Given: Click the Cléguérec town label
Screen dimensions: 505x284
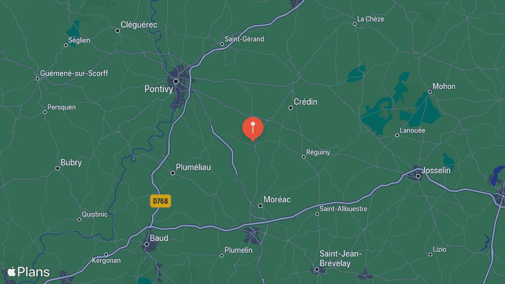Looking at the screenshot, I should pos(139,25).
